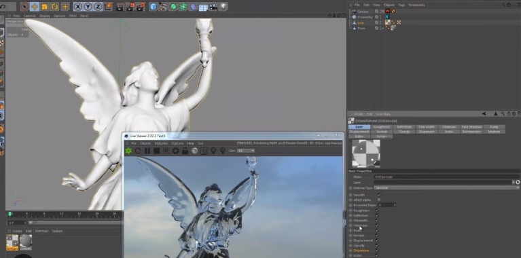Toggle render region R button in Live Viewer
This screenshot has width=521, height=258.
tap(166, 151)
